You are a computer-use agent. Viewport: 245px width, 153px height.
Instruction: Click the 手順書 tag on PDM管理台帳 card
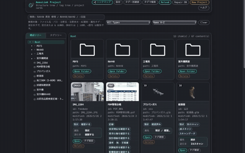pyautogui.click(x=125, y=143)
